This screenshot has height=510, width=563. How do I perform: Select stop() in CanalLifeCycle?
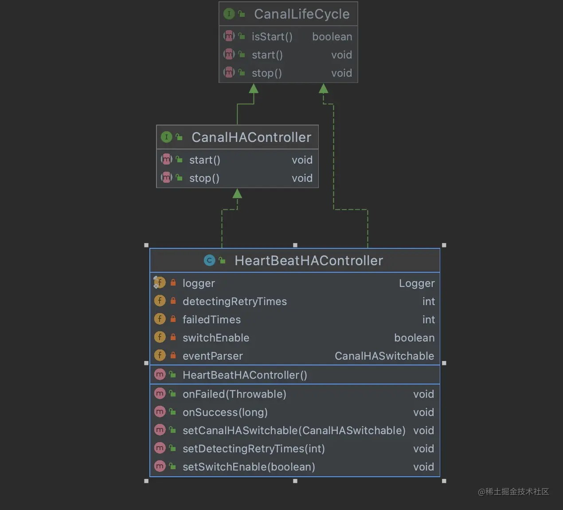coord(267,73)
